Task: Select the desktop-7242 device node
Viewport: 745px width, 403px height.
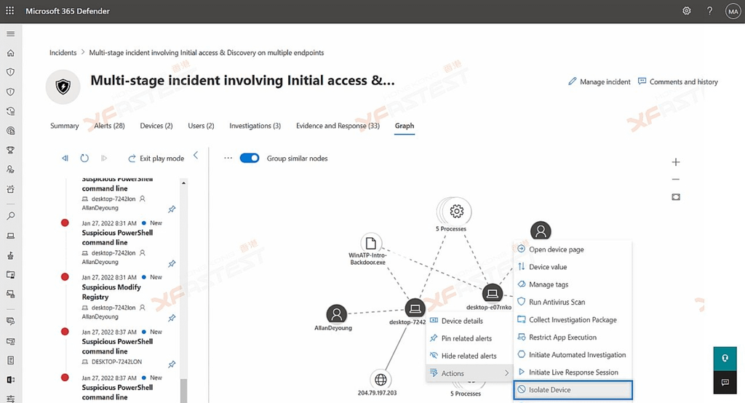Action: click(x=415, y=309)
